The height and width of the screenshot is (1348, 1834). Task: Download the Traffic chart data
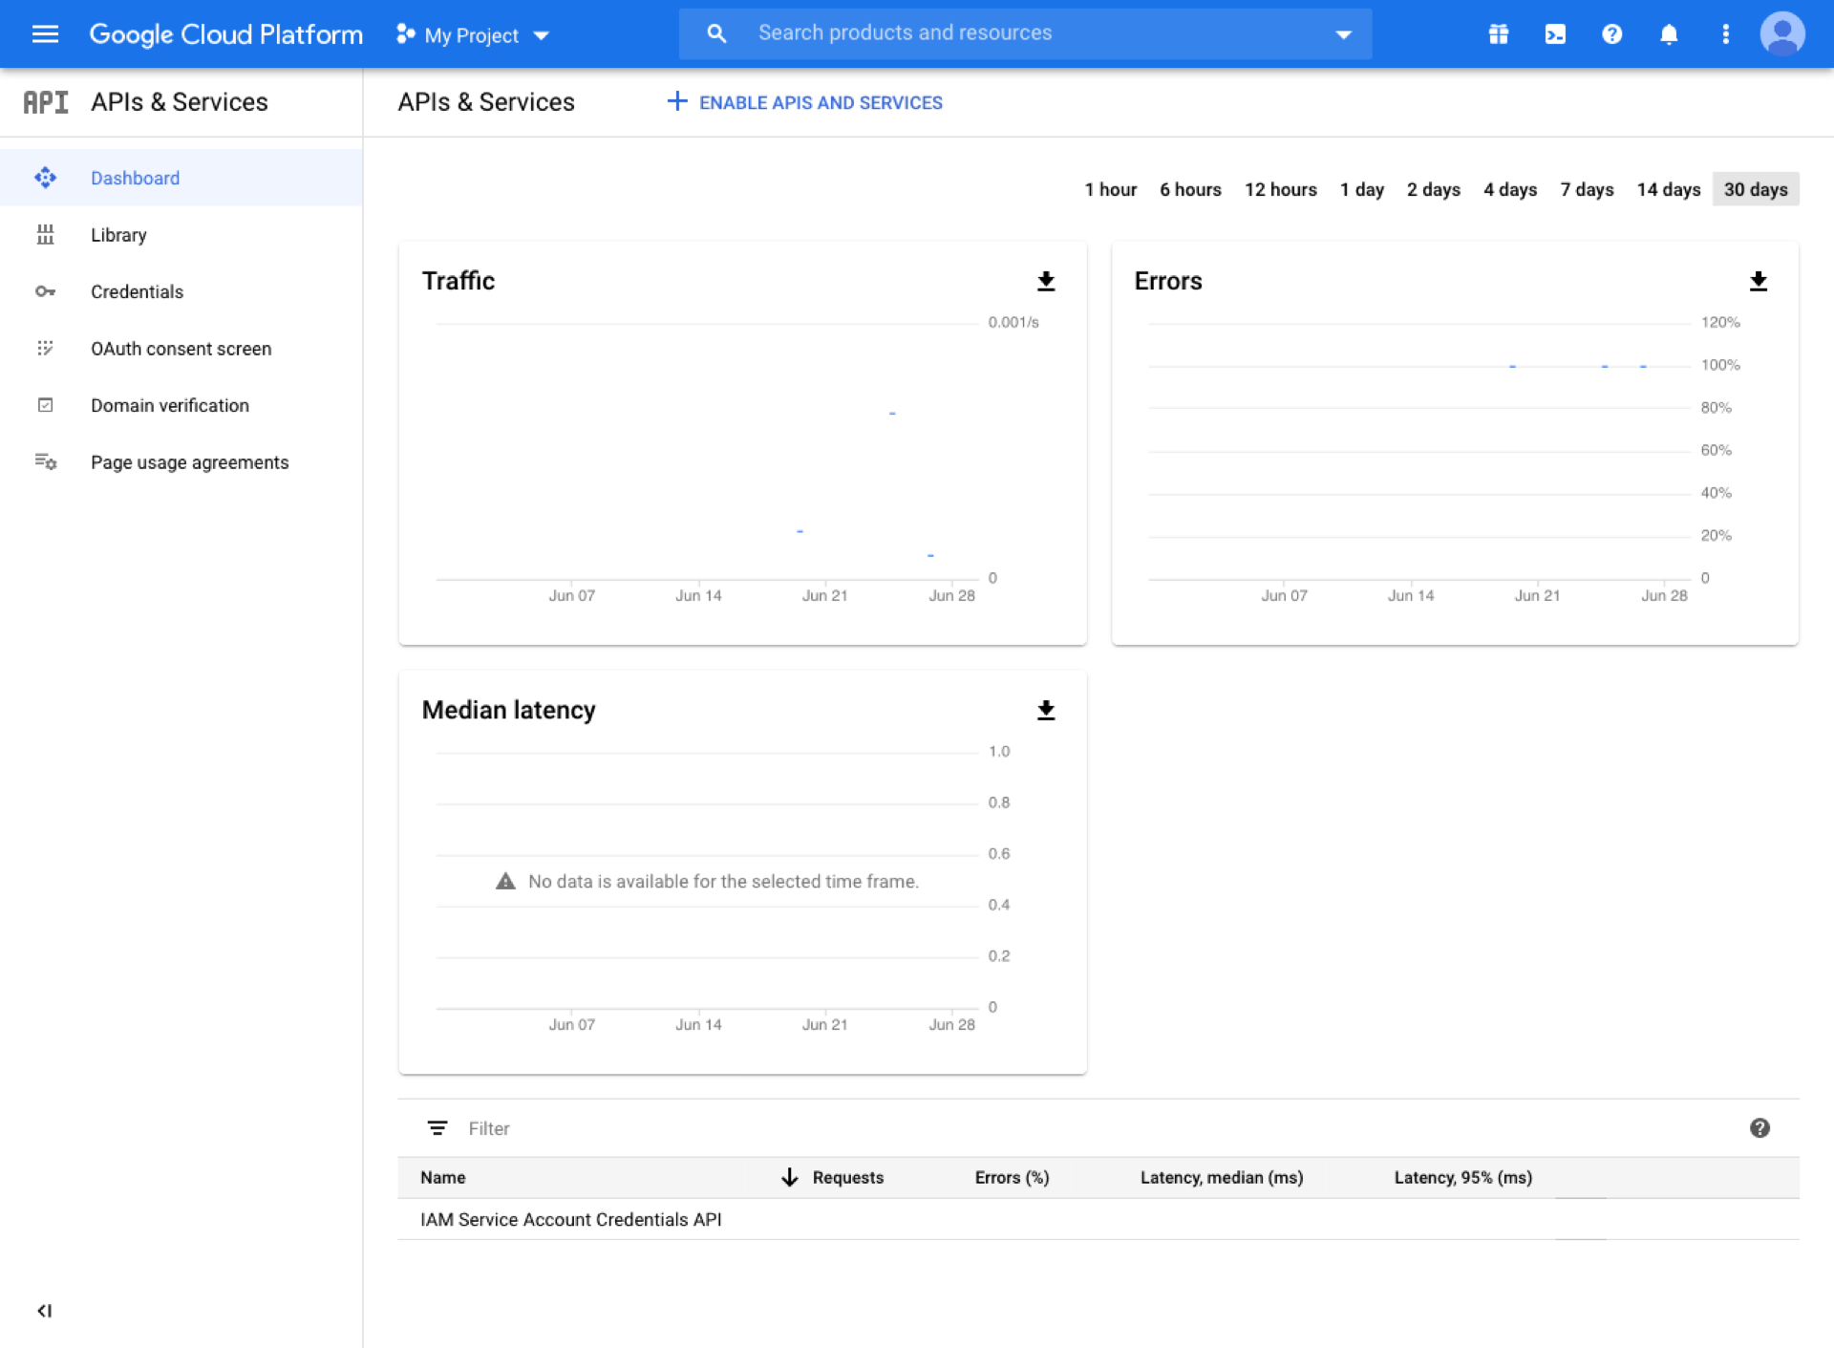[x=1046, y=281]
